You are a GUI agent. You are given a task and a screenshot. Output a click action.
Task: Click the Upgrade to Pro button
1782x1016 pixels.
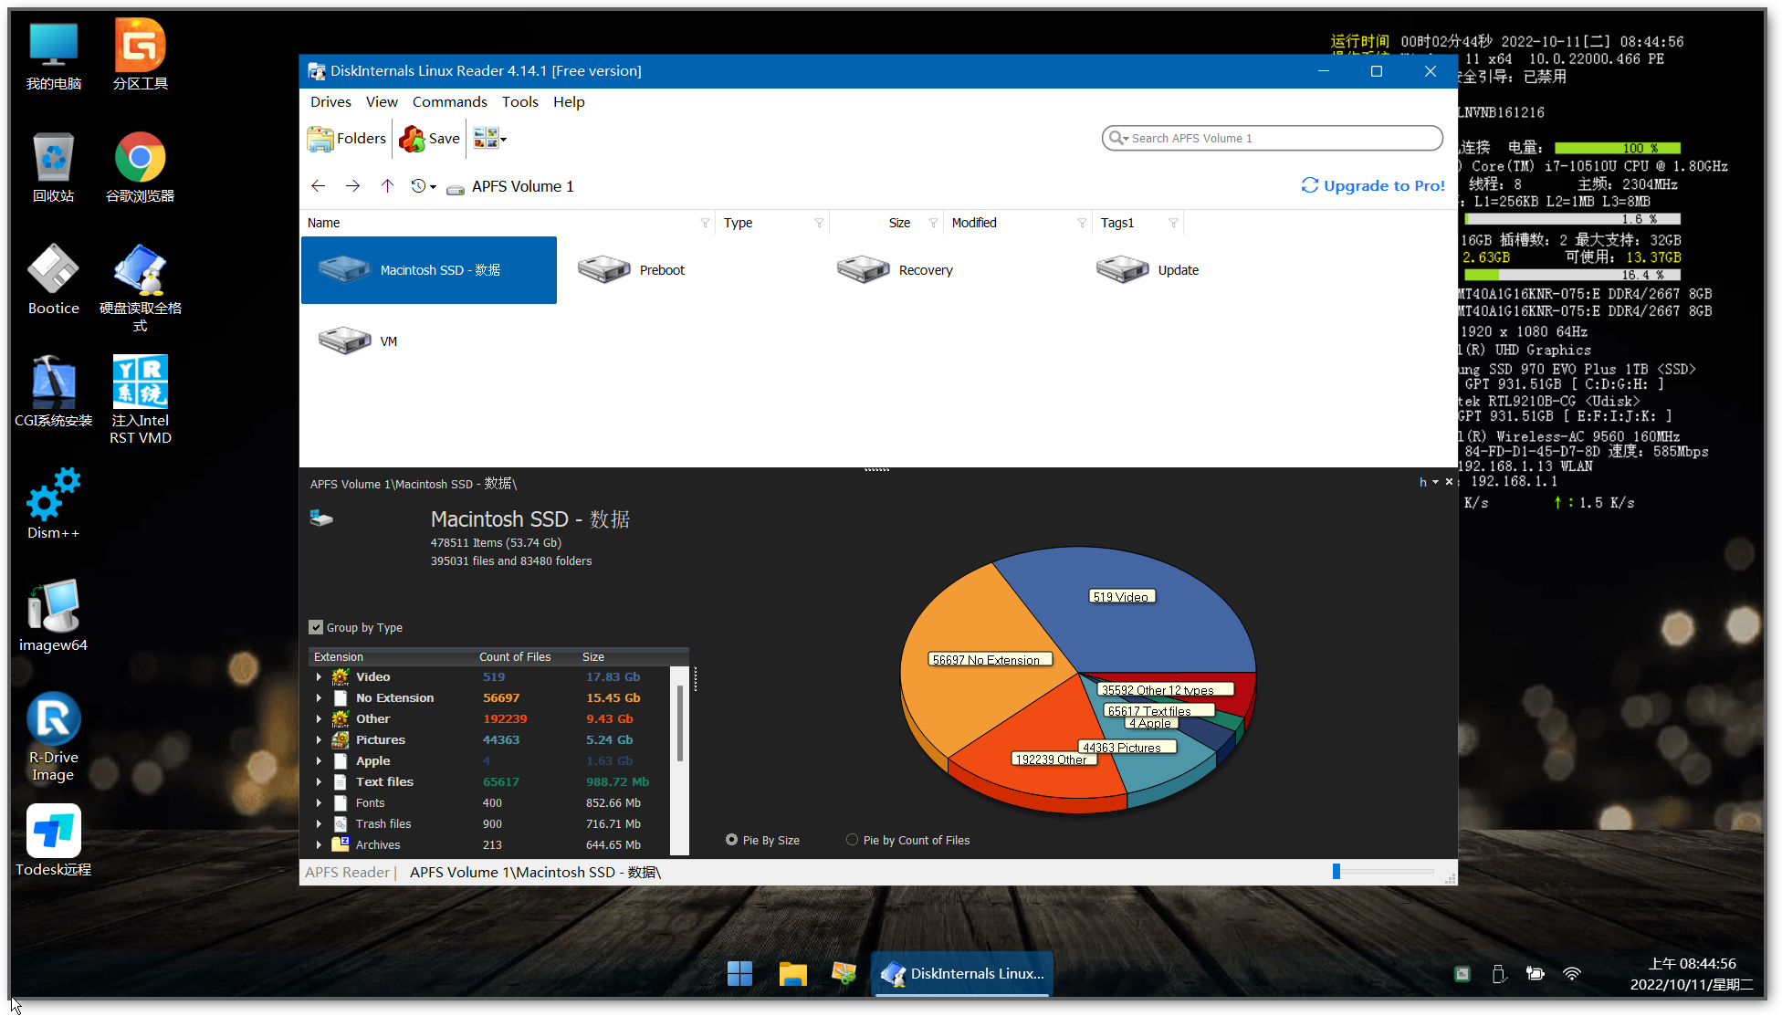point(1372,184)
